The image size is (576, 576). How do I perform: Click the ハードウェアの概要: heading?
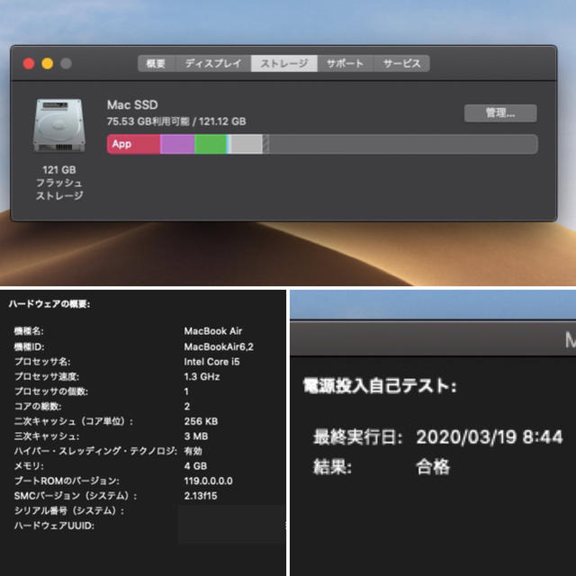click(x=49, y=304)
